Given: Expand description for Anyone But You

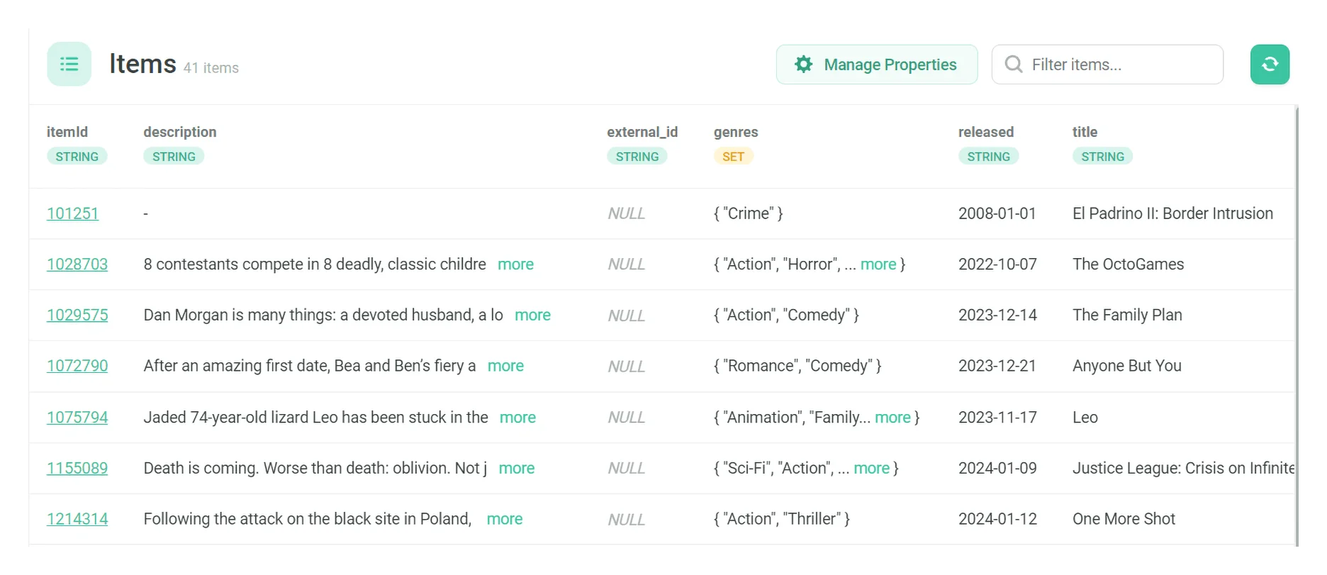Looking at the screenshot, I should [505, 366].
